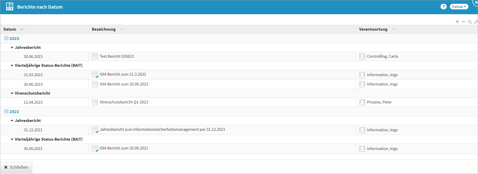The height and width of the screenshot is (174, 478).
Task: Click report icon of Virenschutzbericht Q1-2023
Action: 95,102
